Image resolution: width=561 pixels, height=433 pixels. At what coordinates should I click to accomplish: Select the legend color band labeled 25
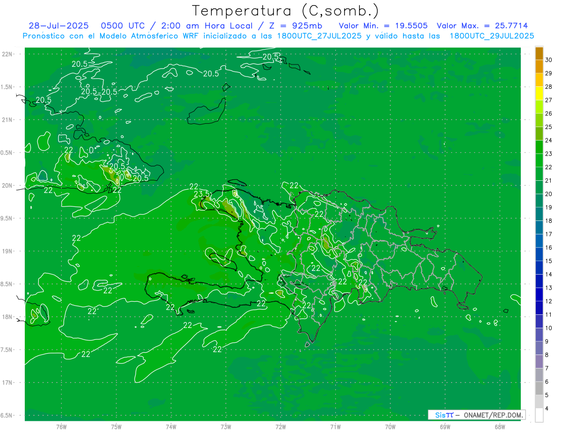point(539,120)
